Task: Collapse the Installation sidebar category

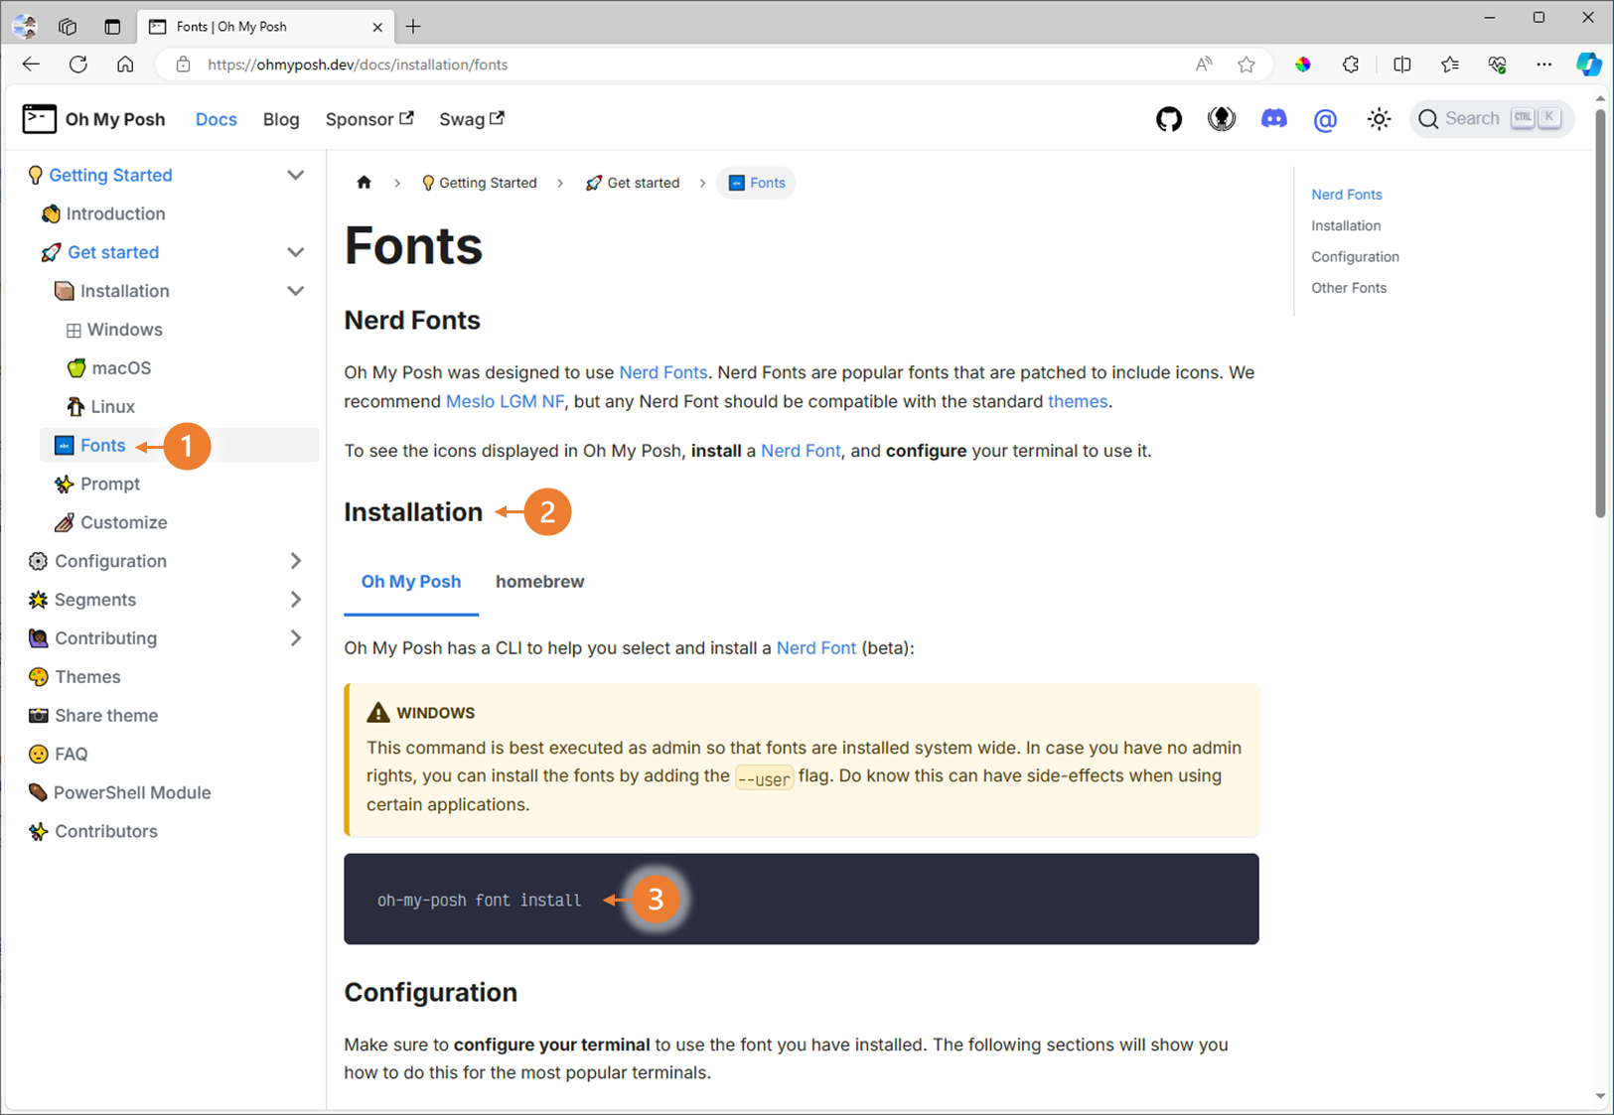Action: (x=295, y=291)
